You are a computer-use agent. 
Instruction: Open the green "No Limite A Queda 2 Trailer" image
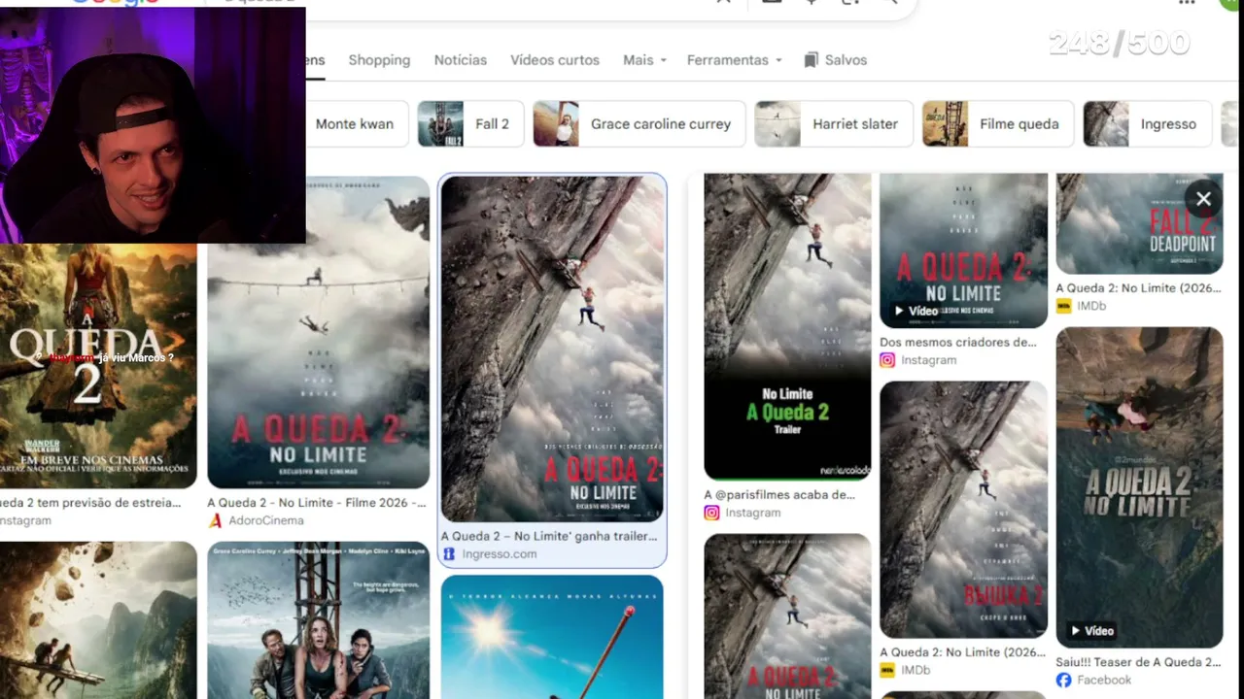click(x=787, y=326)
